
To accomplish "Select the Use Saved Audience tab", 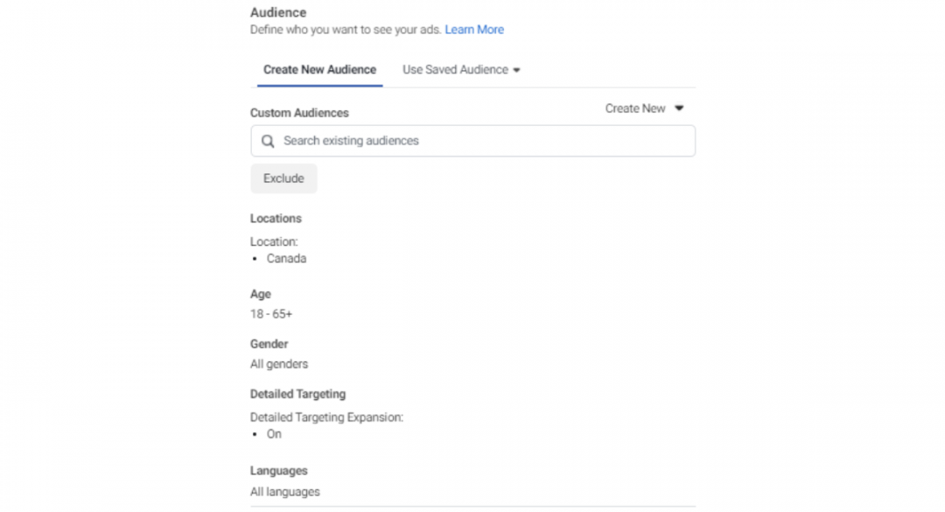I will tap(455, 70).
